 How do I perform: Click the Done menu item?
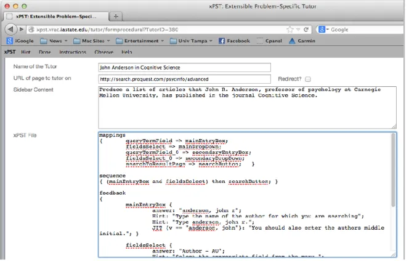tap(44, 52)
